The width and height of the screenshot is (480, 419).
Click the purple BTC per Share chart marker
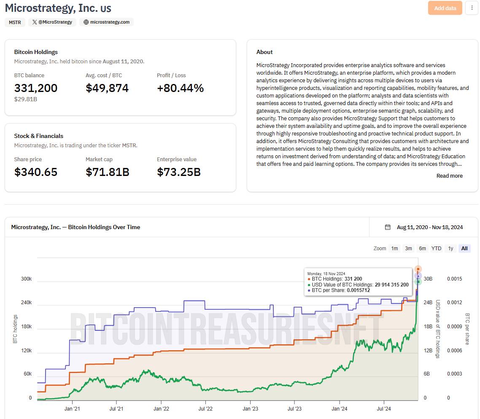(x=418, y=276)
